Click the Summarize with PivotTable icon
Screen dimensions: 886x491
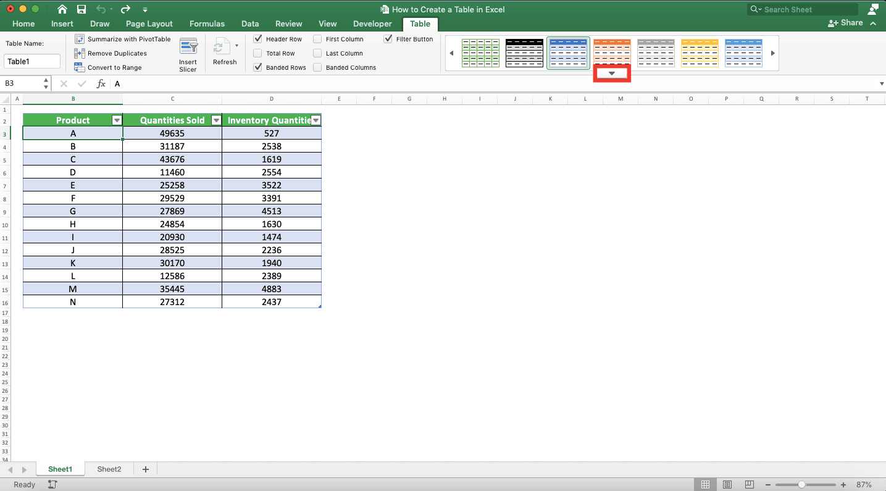point(80,39)
